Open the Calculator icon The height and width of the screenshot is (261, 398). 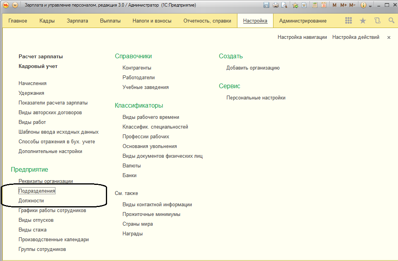(315, 5)
